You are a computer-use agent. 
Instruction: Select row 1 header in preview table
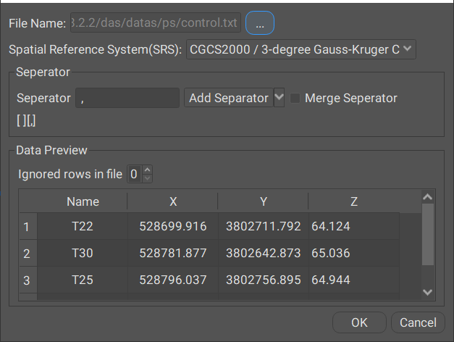click(x=28, y=226)
